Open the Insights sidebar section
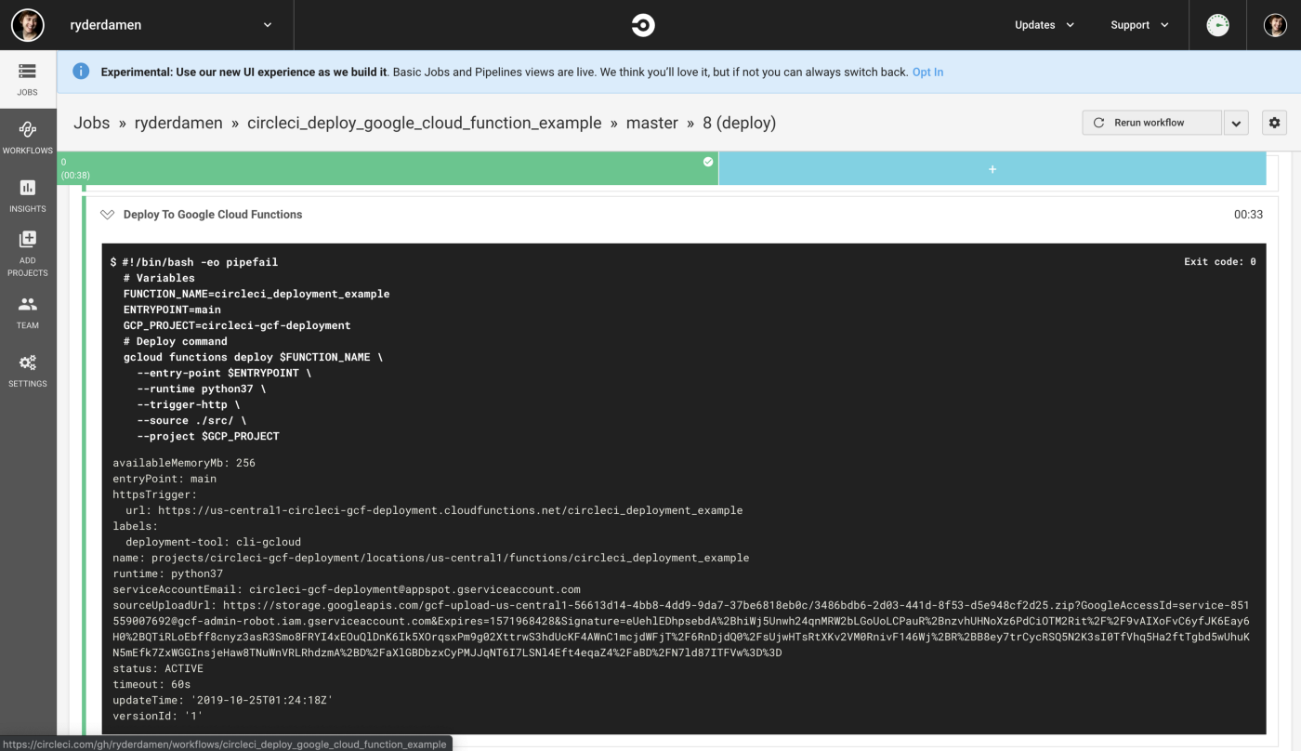This screenshot has height=751, width=1301. coord(28,196)
